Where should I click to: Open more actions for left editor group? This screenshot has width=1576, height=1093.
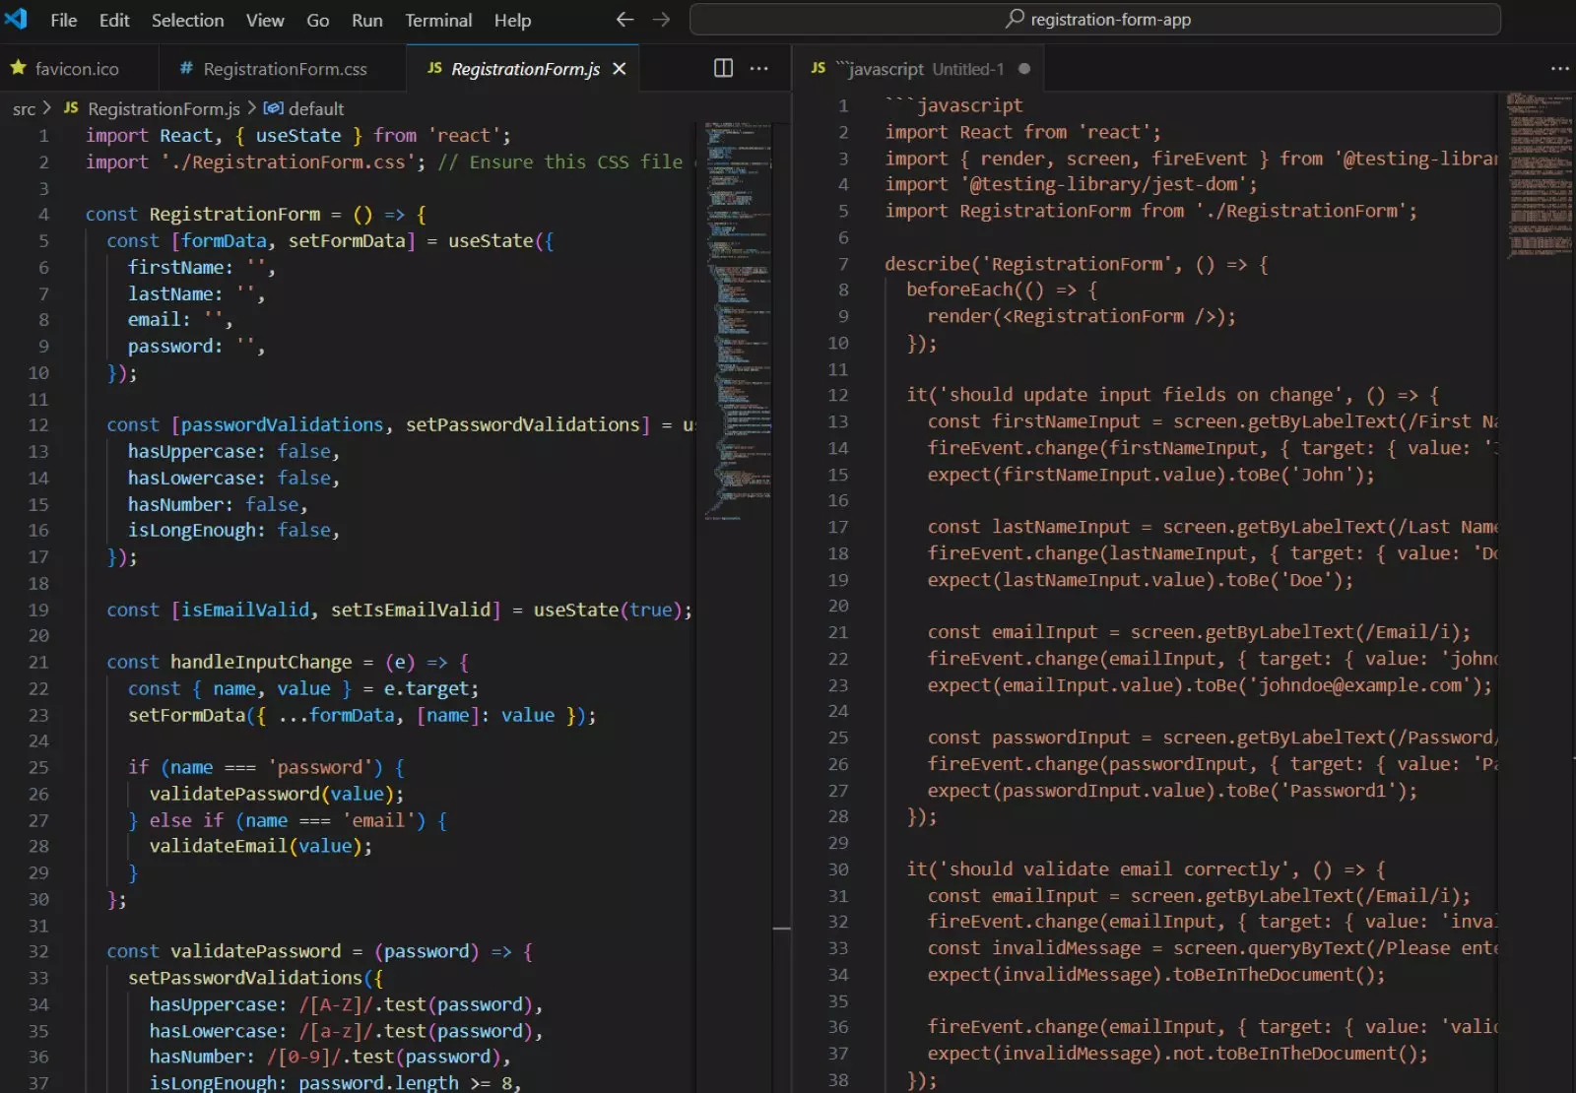759,68
